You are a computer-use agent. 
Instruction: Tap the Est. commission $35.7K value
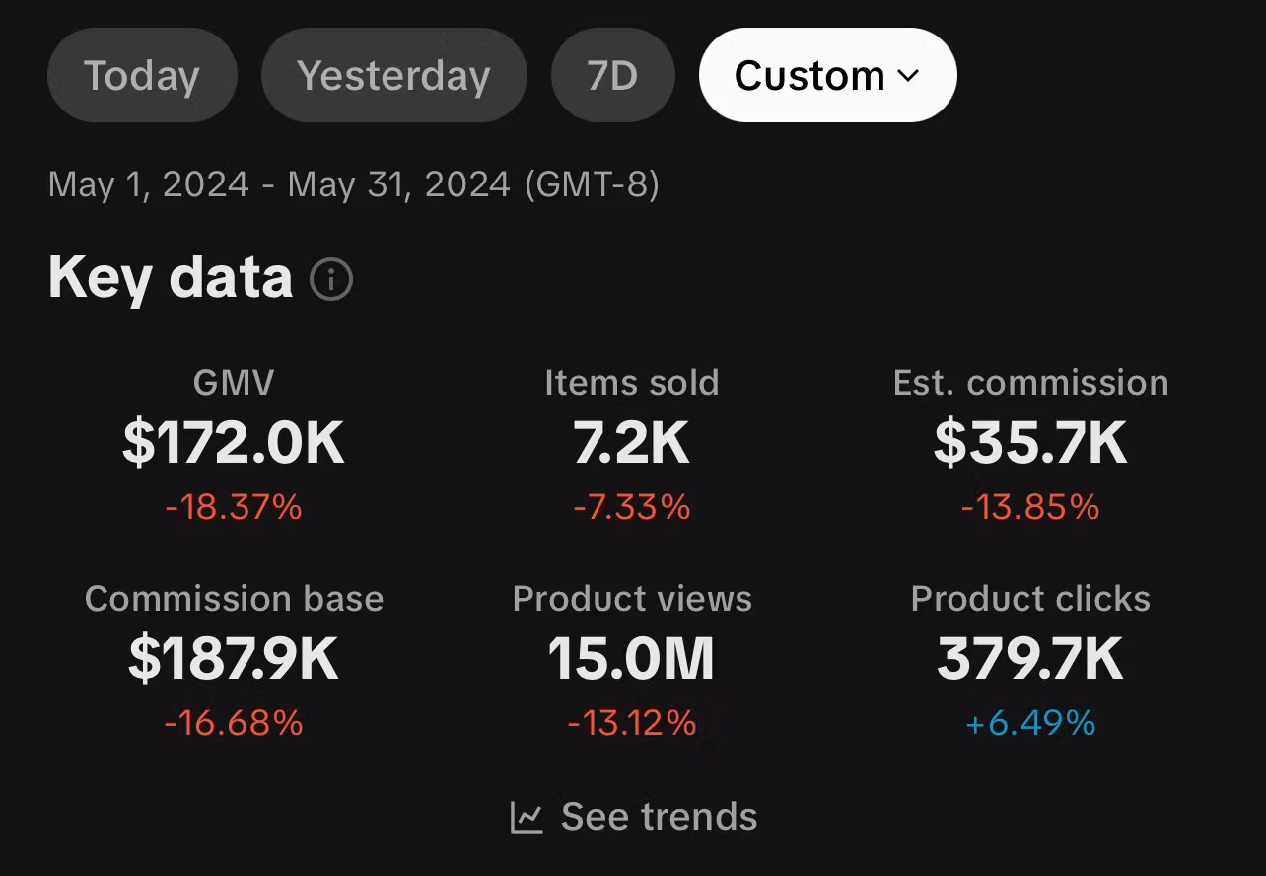pyautogui.click(x=1030, y=443)
